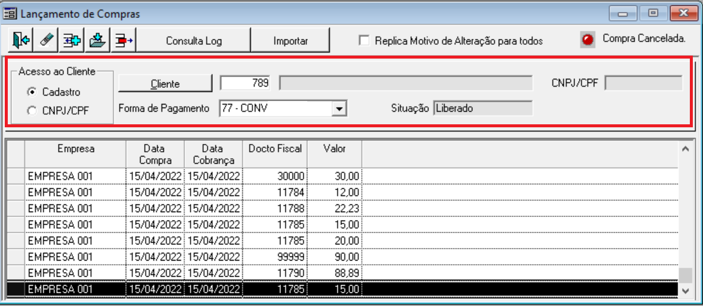Click the Importar button
The width and height of the screenshot is (703, 306).
[291, 41]
